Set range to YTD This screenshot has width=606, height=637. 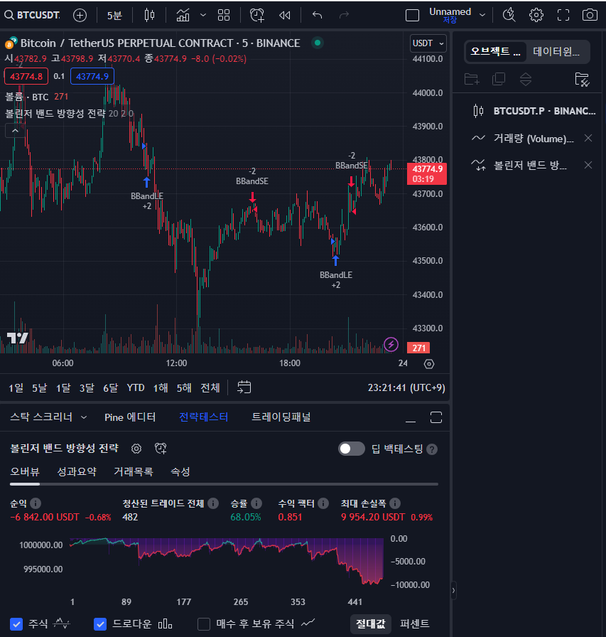tap(136, 388)
